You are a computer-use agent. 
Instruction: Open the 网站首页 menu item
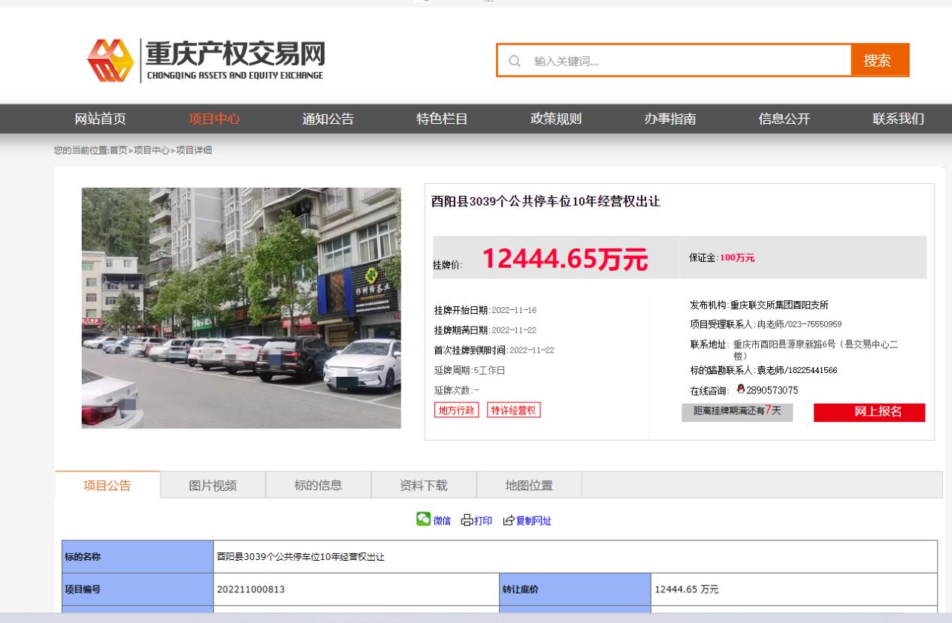[x=100, y=119]
